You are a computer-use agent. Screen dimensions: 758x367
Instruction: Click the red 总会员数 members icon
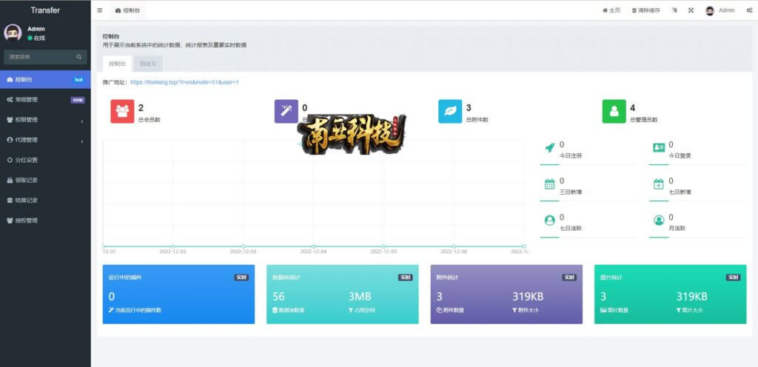click(x=122, y=111)
